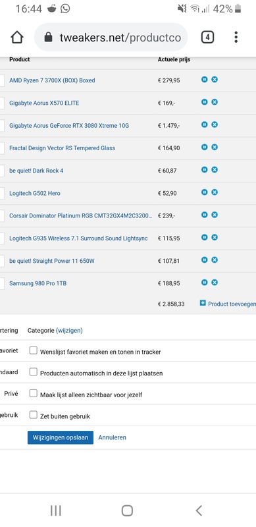Open 'Logitech G935 Wireless 7.1 Surround Sound' link
This screenshot has height=527, width=256.
(78, 238)
